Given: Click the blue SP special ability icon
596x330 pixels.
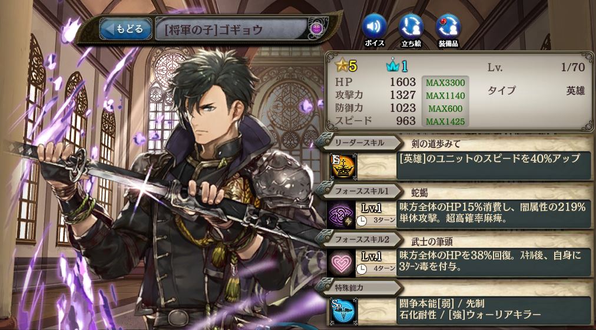Looking at the screenshot, I should point(343,311).
